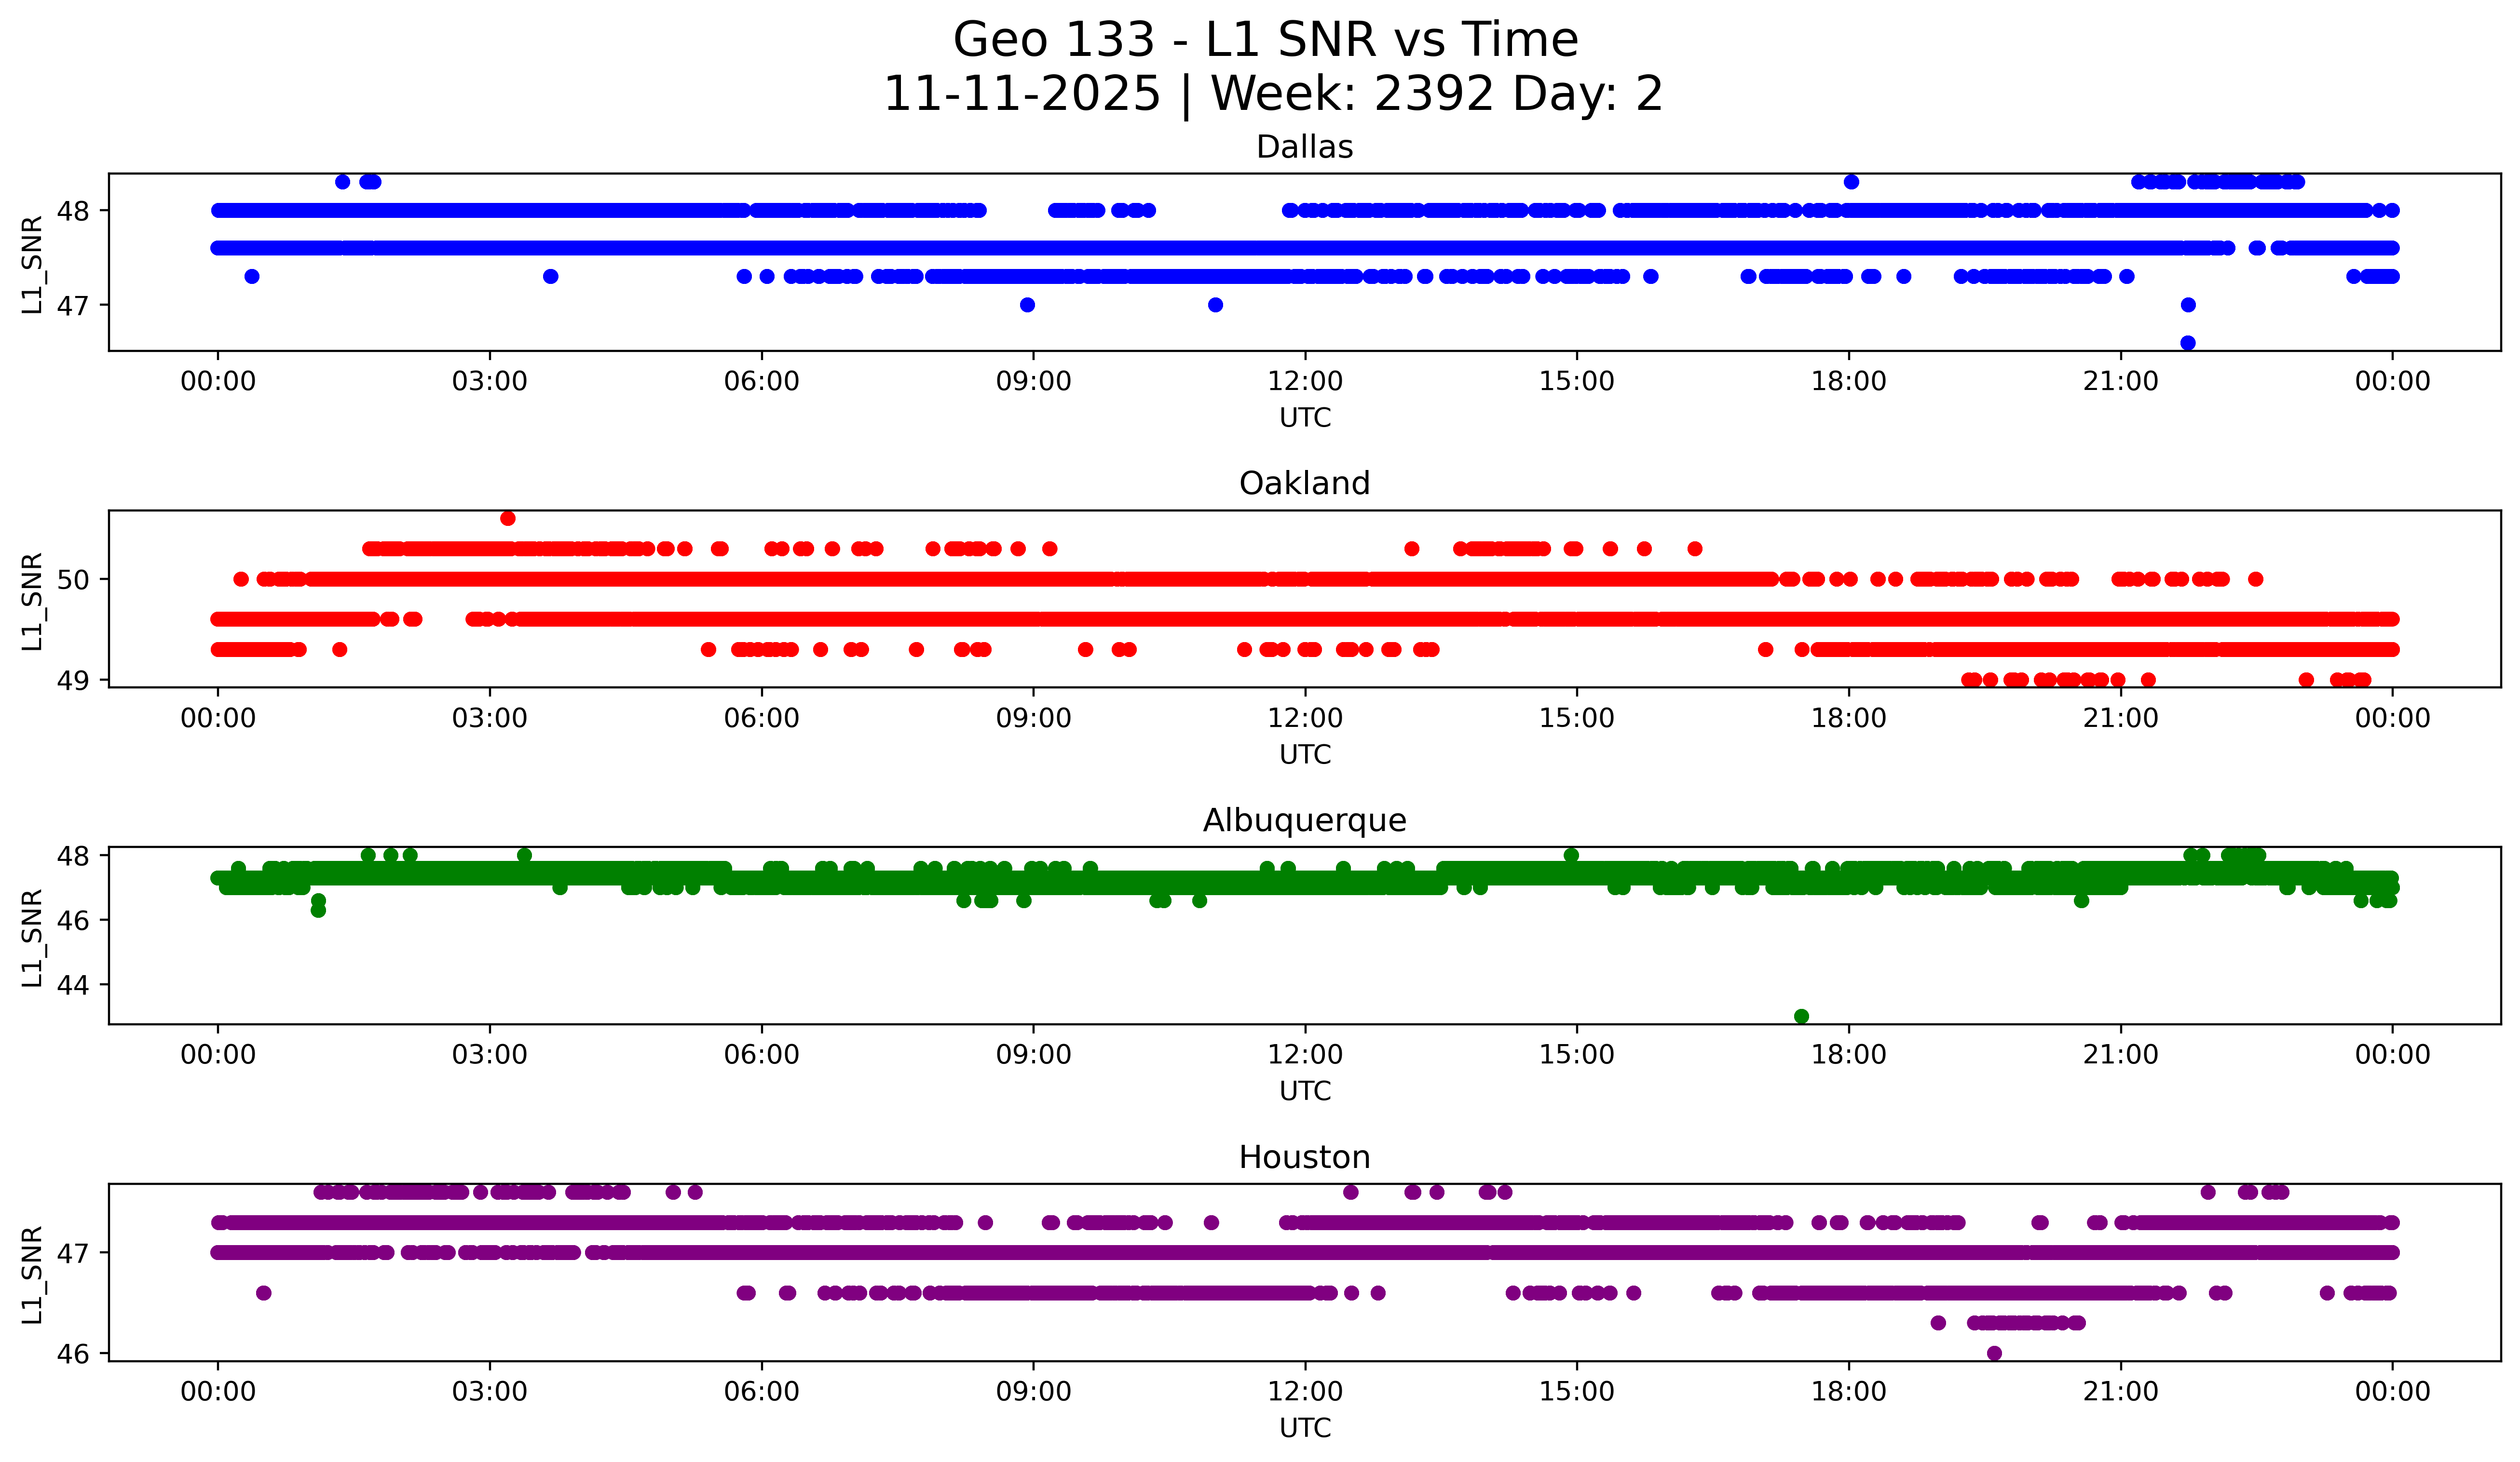Click the UTC axis label below Houston plot
This screenshot has width=2520, height=1462.
tap(1305, 1428)
